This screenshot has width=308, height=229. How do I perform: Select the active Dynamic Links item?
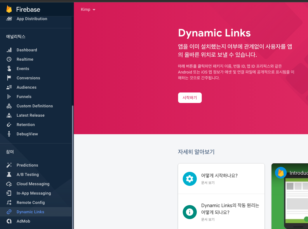(36, 212)
